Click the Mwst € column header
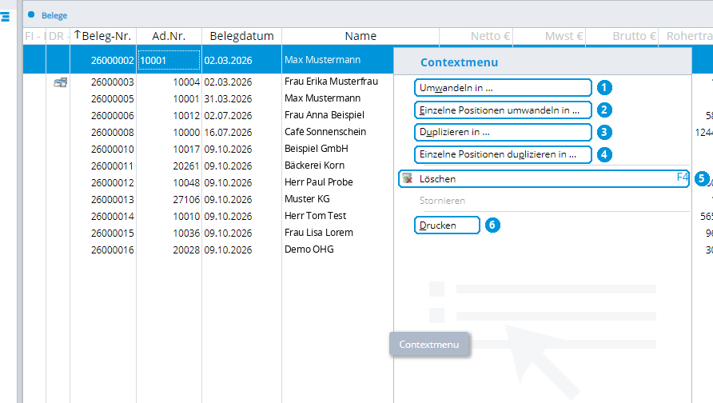Screen dimensions: 713x403 tap(549, 36)
